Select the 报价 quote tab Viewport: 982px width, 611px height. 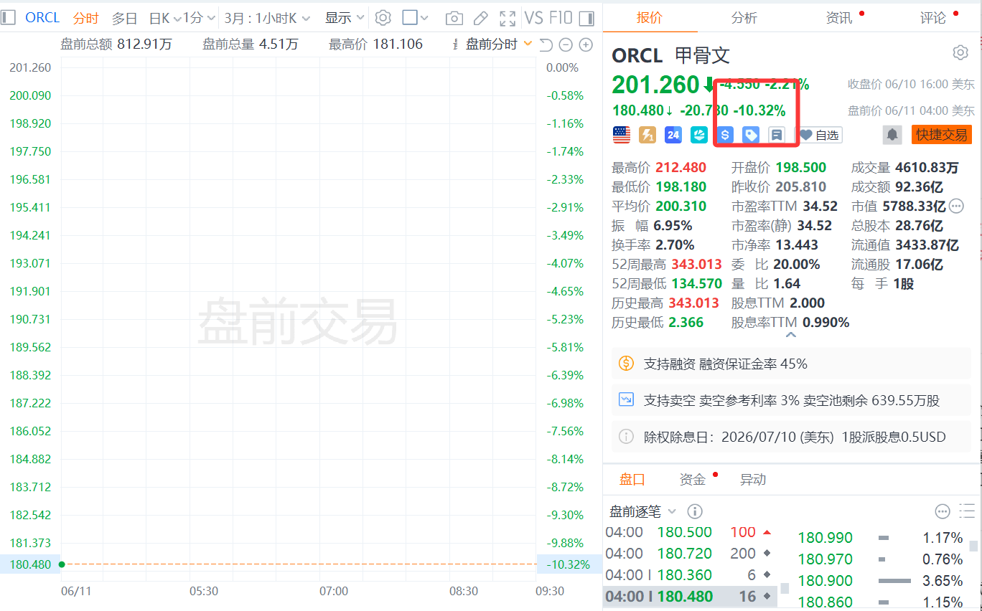(650, 17)
